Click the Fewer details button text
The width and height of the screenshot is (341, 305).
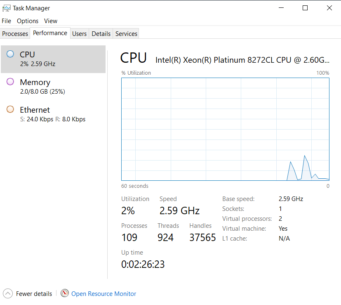34,294
